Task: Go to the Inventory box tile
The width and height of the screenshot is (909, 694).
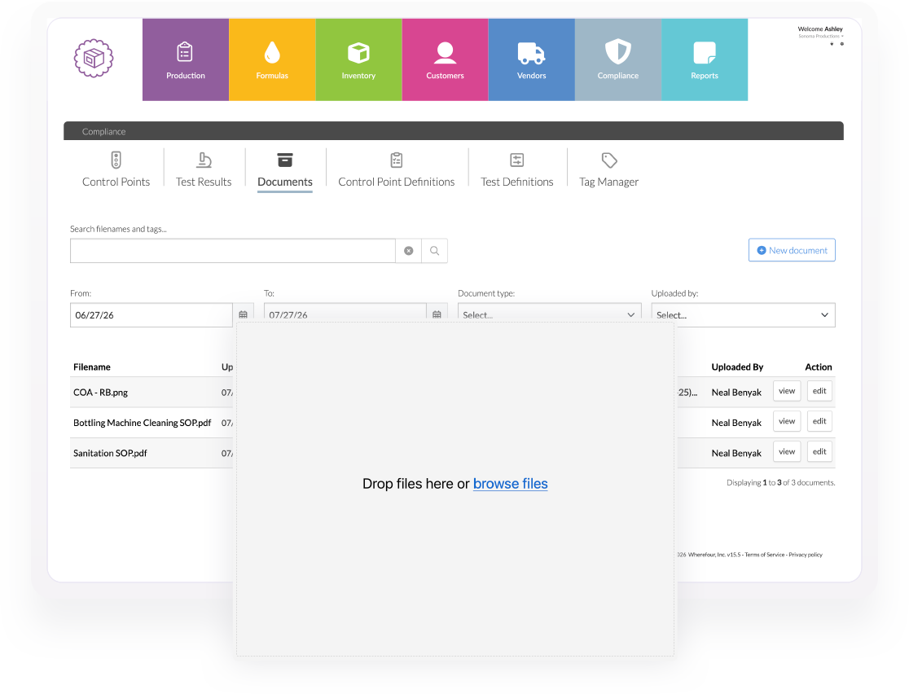Action: coord(358,59)
